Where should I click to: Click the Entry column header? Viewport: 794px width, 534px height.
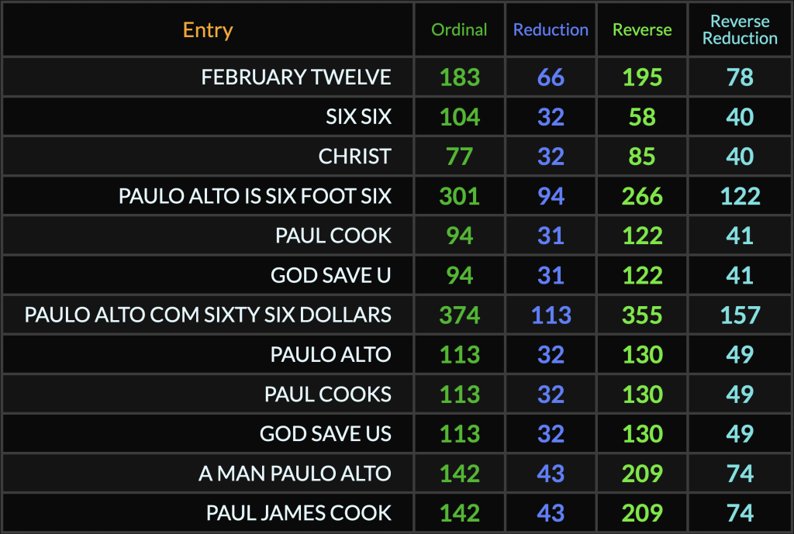208,30
